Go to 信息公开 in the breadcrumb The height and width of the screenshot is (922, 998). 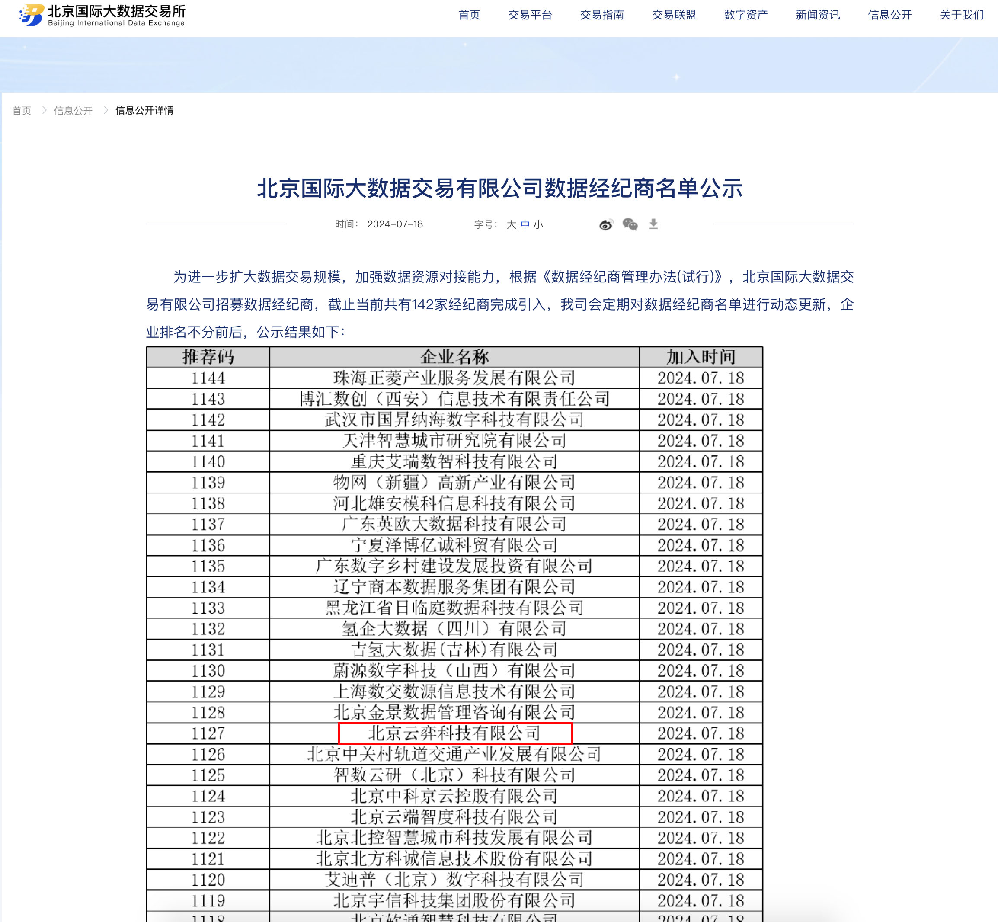pyautogui.click(x=74, y=111)
